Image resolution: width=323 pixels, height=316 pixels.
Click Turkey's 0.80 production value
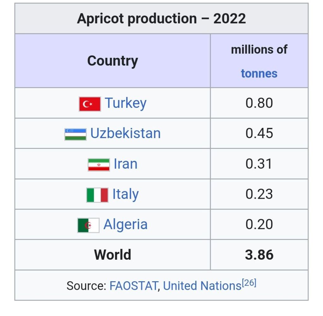tap(259, 103)
